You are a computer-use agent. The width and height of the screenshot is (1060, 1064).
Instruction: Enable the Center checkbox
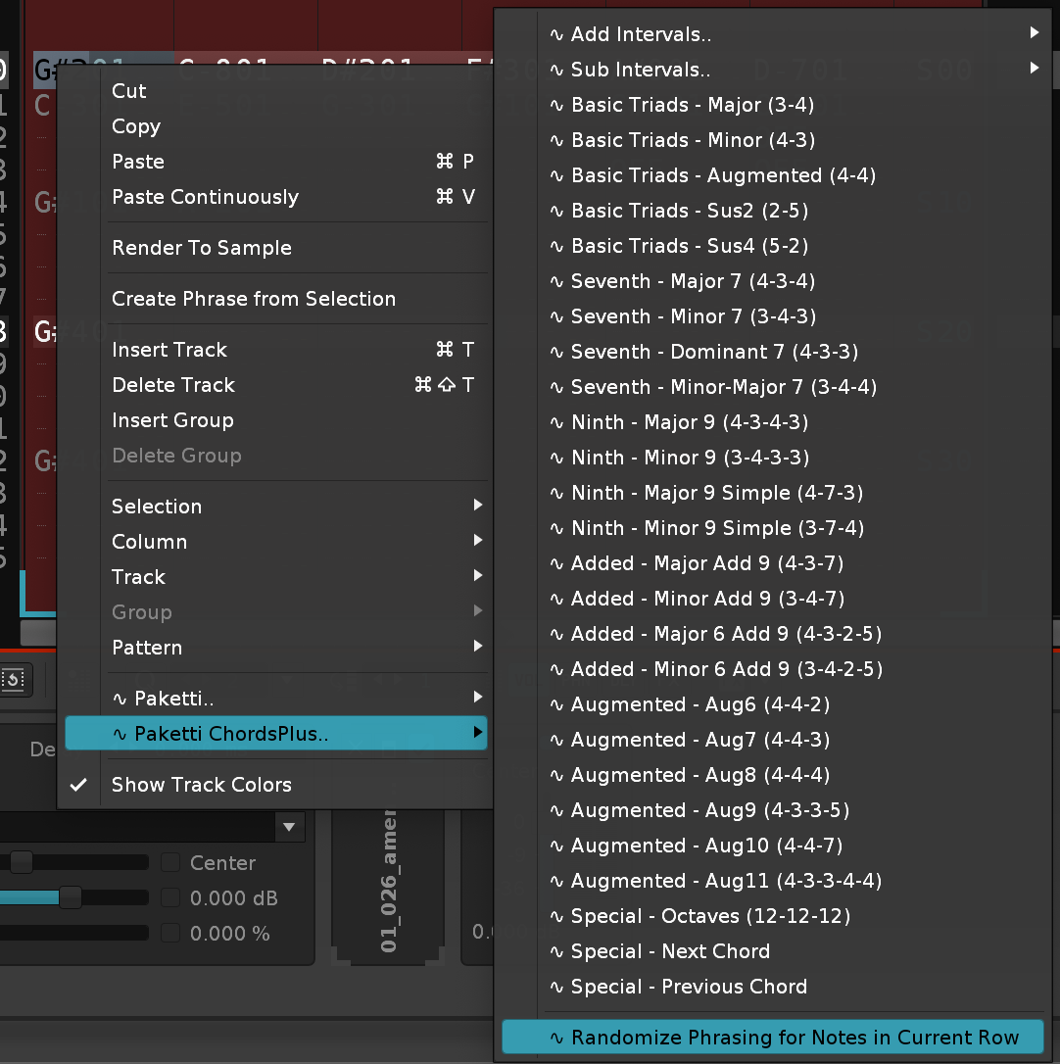tap(170, 862)
